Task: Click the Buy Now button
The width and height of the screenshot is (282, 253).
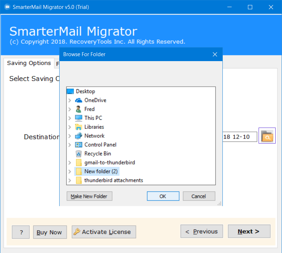Action: click(50, 232)
